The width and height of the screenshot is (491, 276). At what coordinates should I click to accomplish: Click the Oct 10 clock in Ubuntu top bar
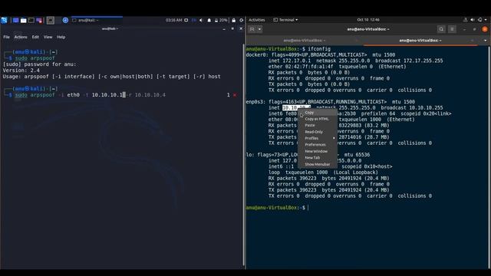368,20
